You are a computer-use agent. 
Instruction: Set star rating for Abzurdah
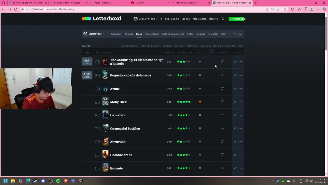click(184, 142)
